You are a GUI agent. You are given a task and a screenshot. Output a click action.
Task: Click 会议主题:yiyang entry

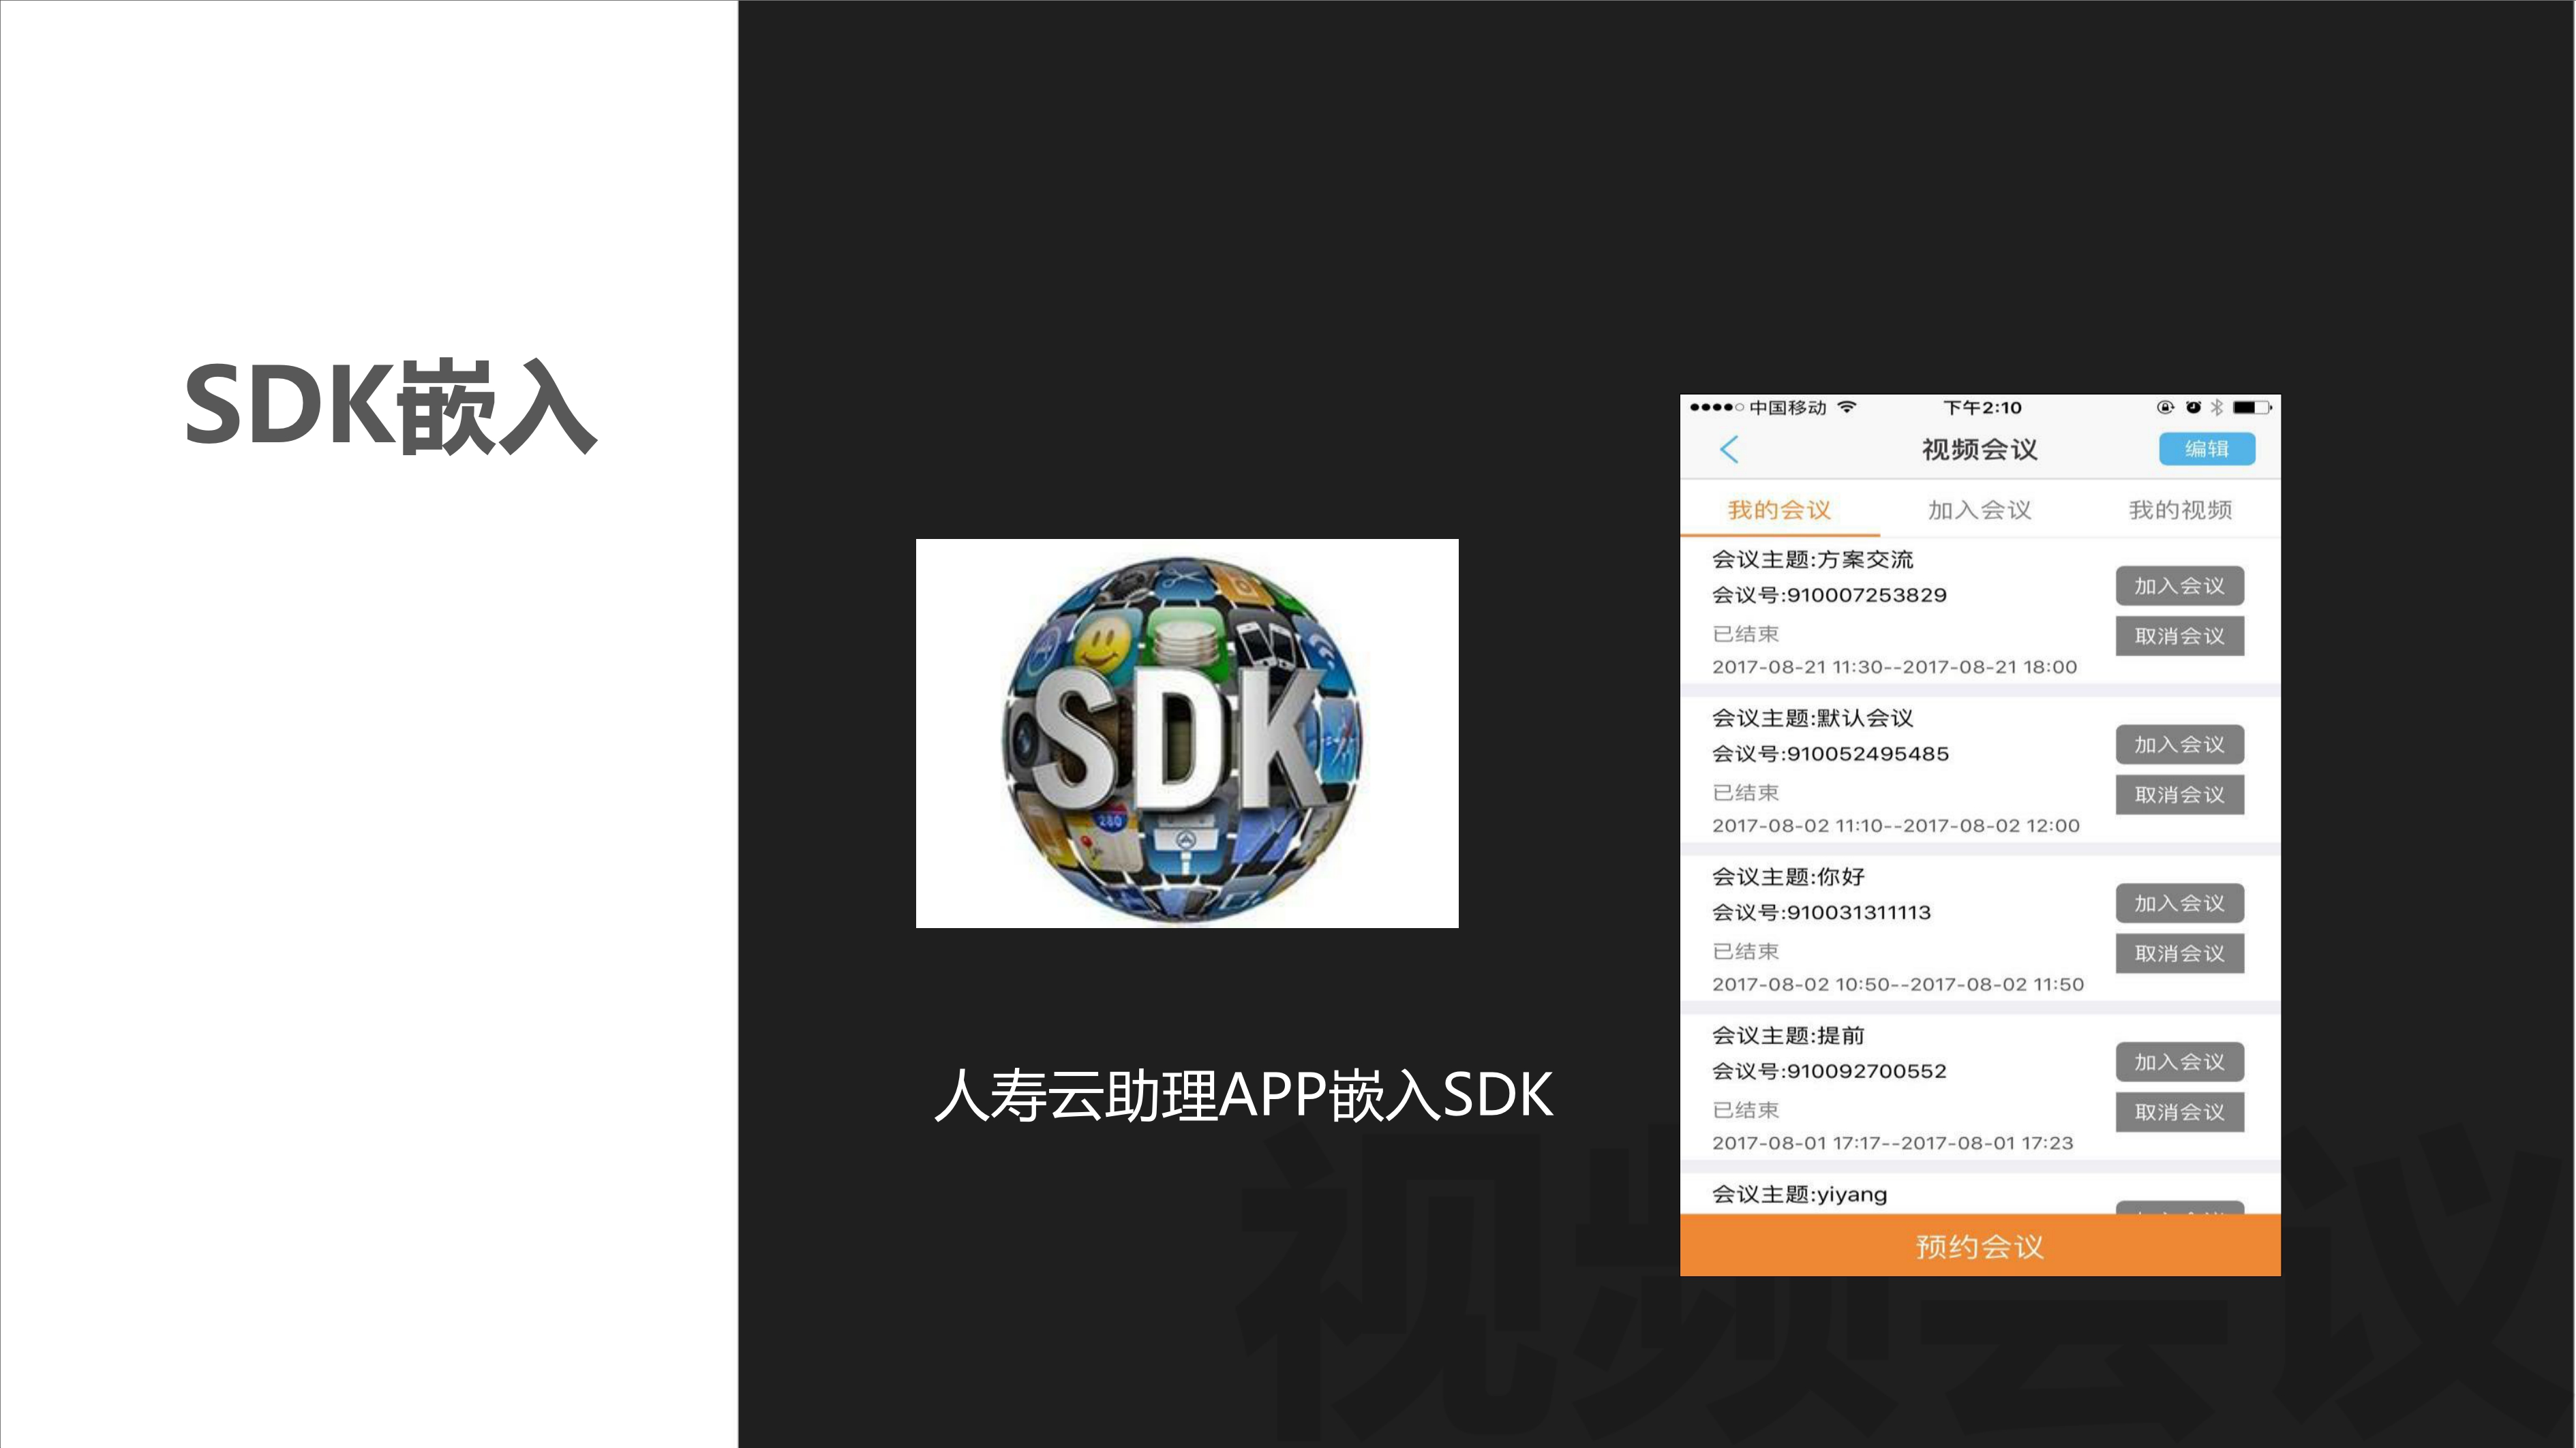[x=1799, y=1195]
